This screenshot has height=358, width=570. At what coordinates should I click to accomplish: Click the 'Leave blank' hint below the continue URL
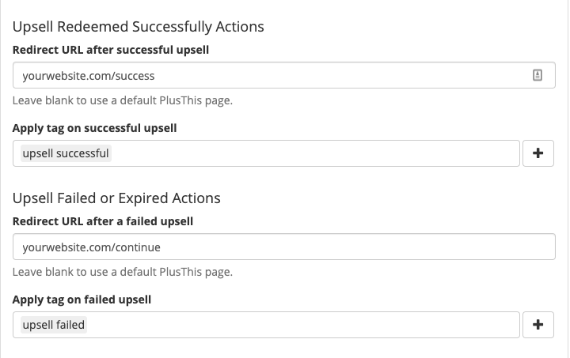coord(123,272)
